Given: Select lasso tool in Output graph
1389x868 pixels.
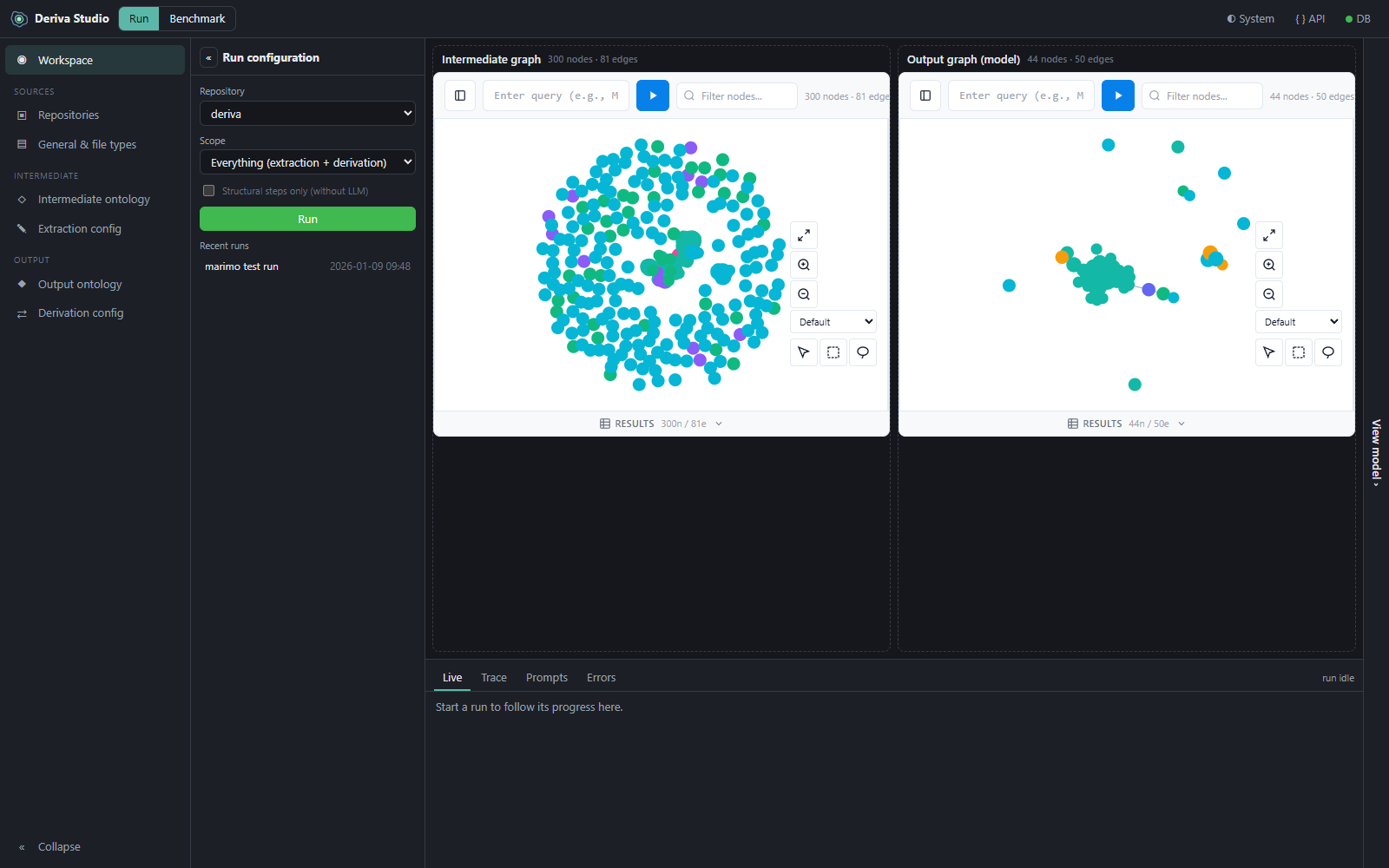Looking at the screenshot, I should point(1328,352).
